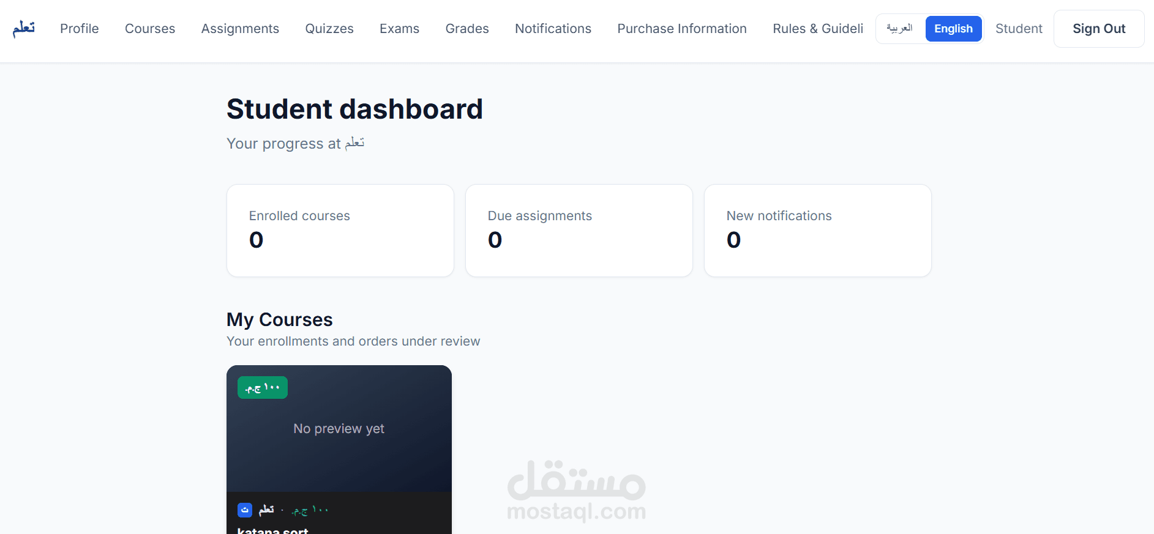This screenshot has width=1154, height=534.
Task: View the Grades page
Action: pos(467,29)
